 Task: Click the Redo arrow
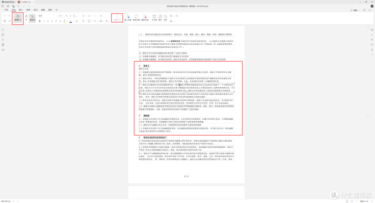24,6
